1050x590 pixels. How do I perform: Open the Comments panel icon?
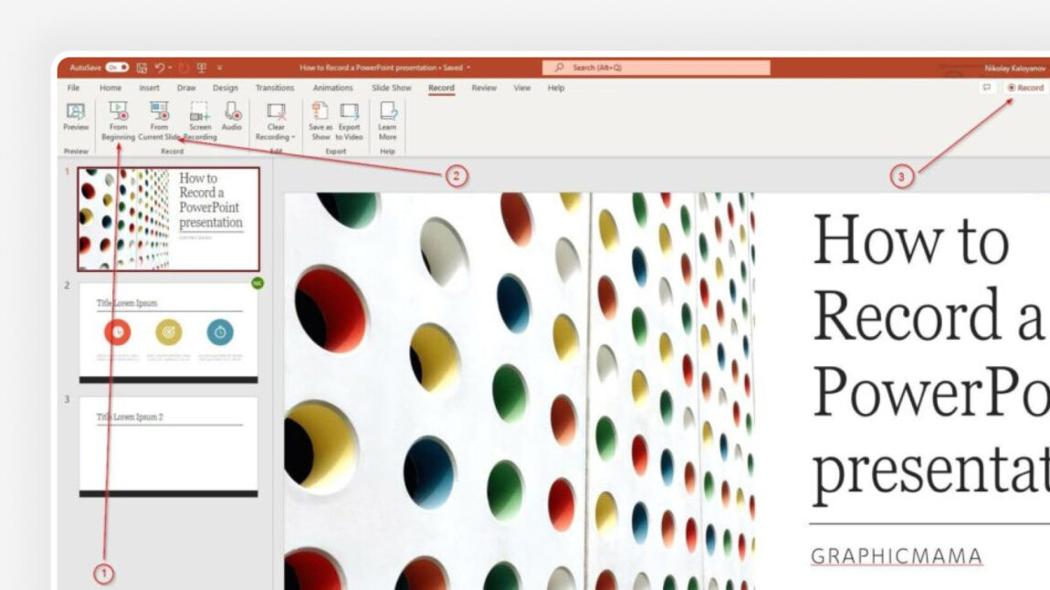pyautogui.click(x=988, y=88)
